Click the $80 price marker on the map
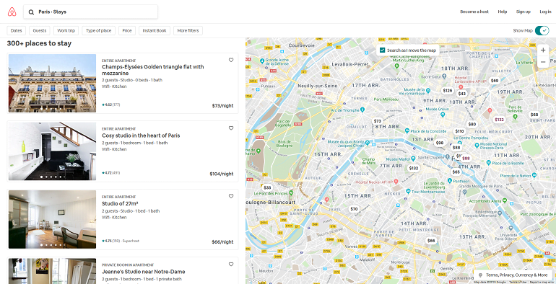 pos(472,124)
